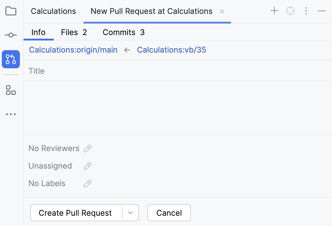Start a new pull request with plus icon
Image resolution: width=332 pixels, height=226 pixels.
274,11
